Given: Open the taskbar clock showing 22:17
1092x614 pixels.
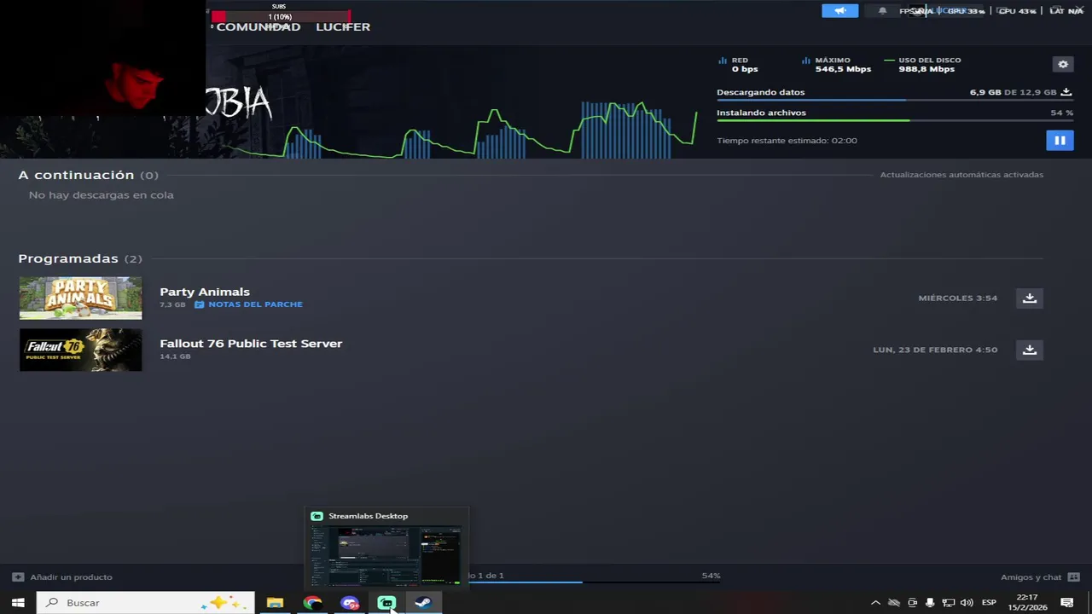Looking at the screenshot, I should coord(1027,603).
